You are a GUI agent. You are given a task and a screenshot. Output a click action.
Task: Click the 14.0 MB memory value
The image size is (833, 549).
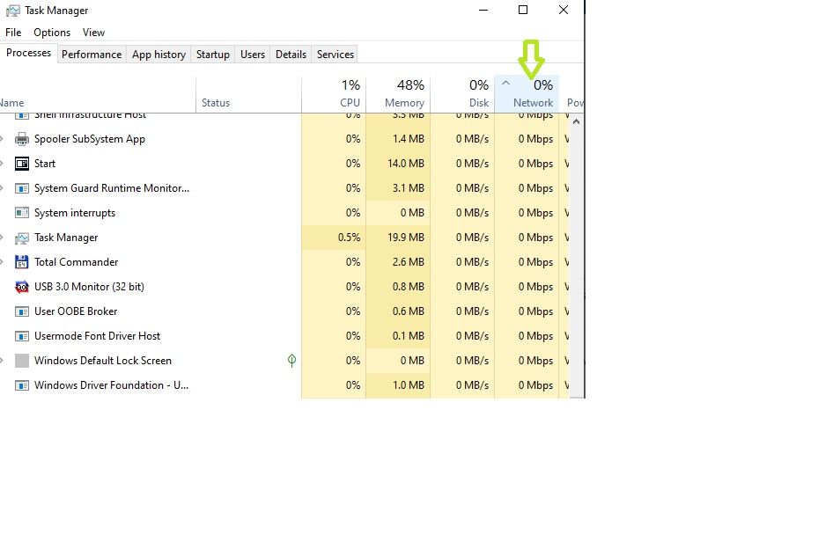[406, 164]
